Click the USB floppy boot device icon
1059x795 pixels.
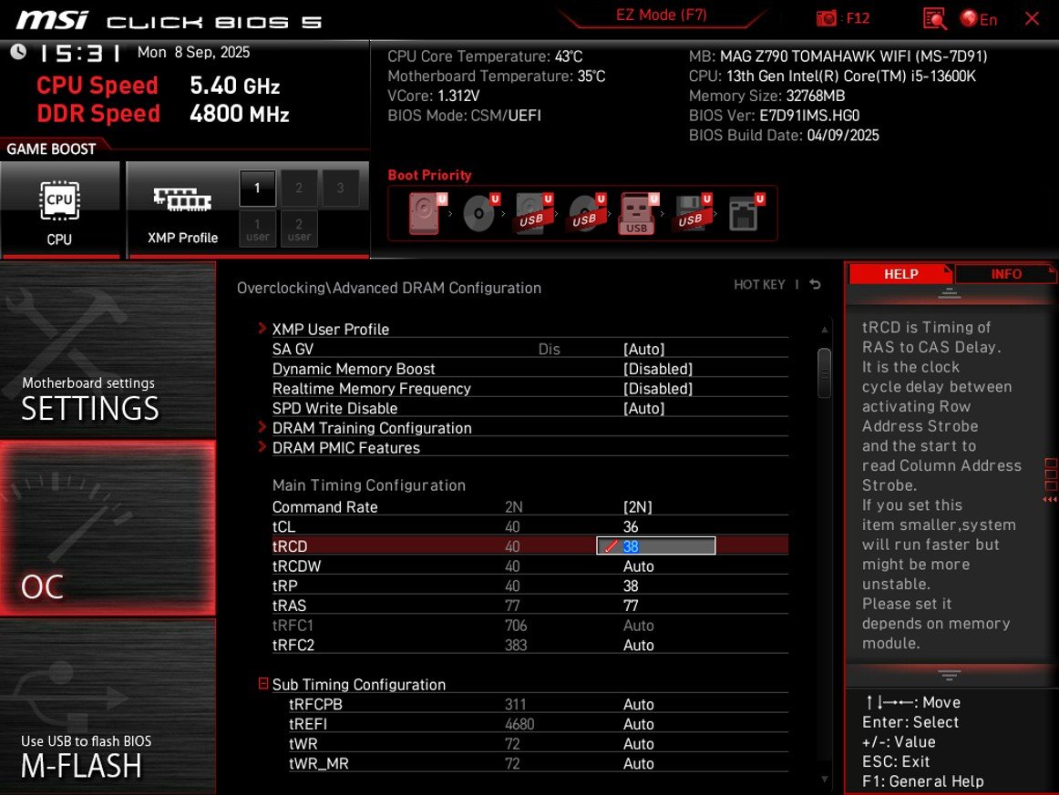[x=693, y=213]
